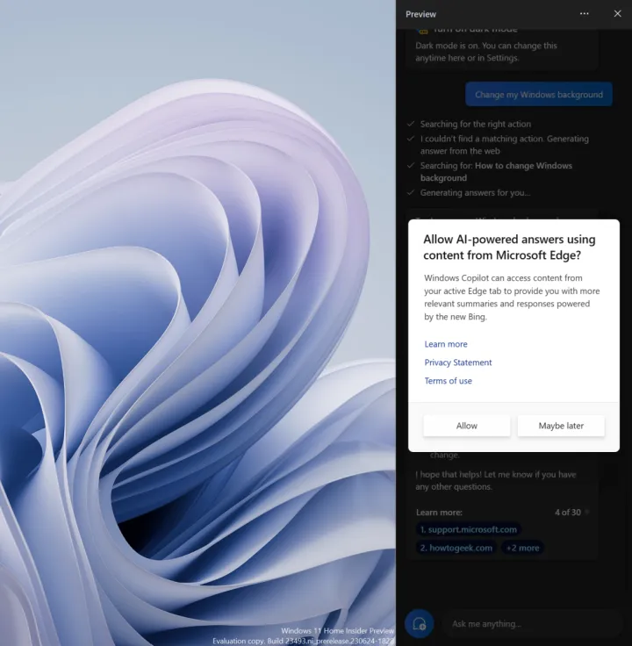Click the '4 of 30' response counter
Screen dimensions: 632x646
(x=567, y=512)
